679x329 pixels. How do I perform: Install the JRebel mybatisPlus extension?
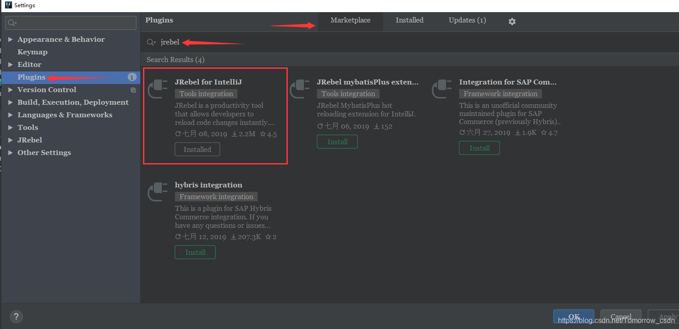pyautogui.click(x=337, y=142)
